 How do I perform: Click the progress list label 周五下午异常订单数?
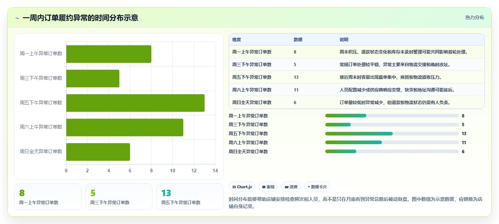(x=248, y=134)
